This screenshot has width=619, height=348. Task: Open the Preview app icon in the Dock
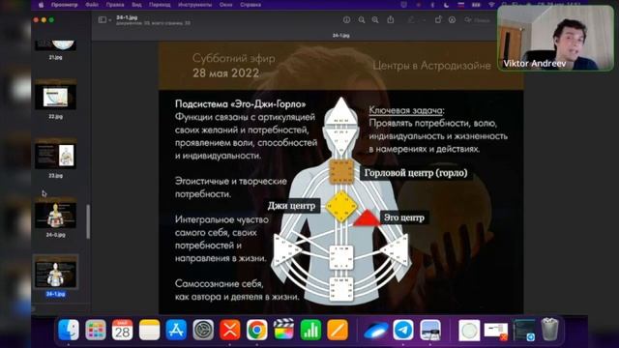click(429, 330)
